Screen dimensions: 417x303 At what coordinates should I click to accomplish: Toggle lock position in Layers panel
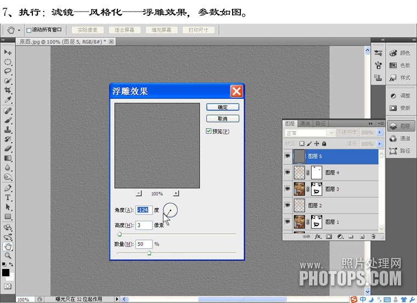[317, 144]
